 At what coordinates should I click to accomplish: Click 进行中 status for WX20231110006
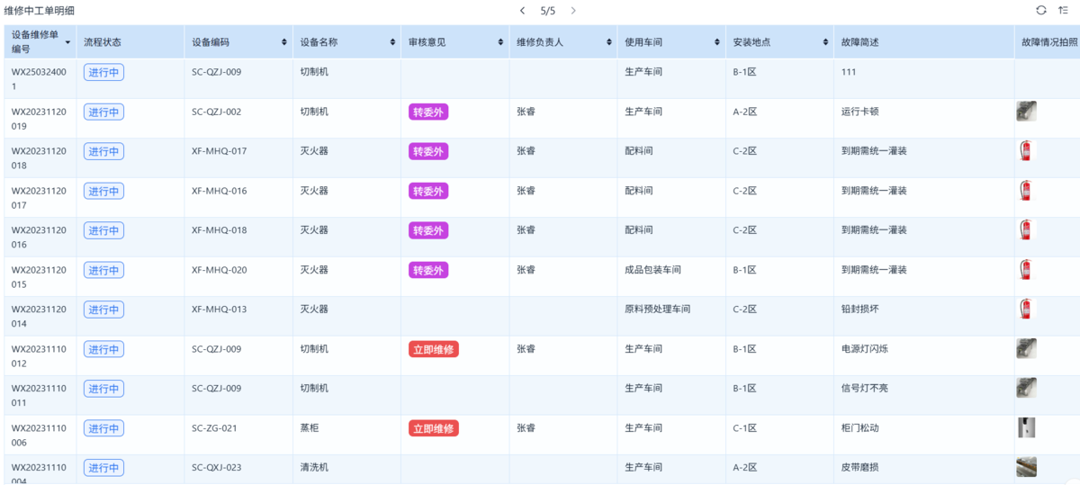(x=103, y=428)
